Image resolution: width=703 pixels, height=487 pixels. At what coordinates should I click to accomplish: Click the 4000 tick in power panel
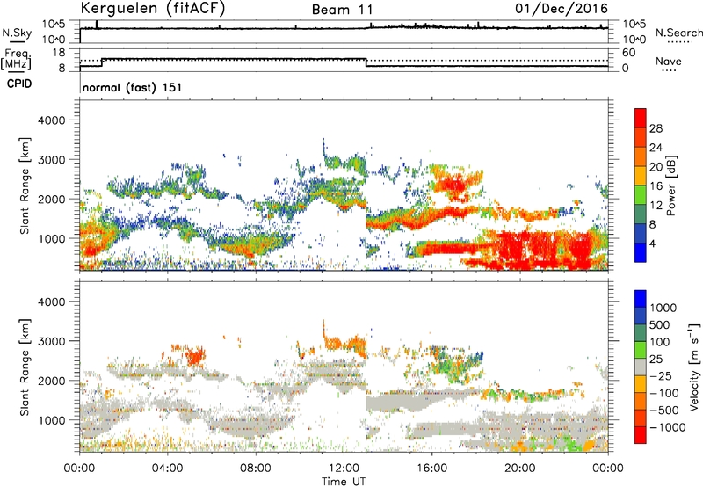click(51, 120)
